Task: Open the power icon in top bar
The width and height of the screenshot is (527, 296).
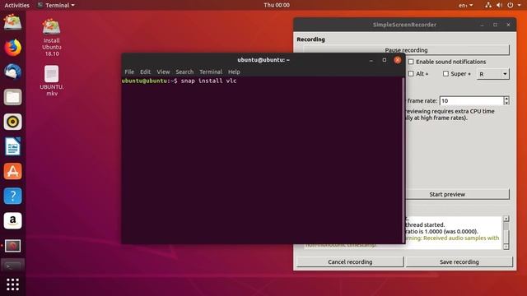Action: tap(511, 5)
